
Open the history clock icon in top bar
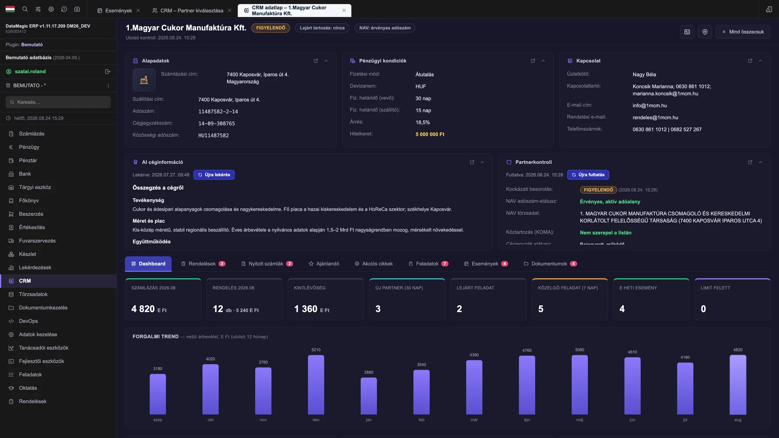click(x=64, y=9)
